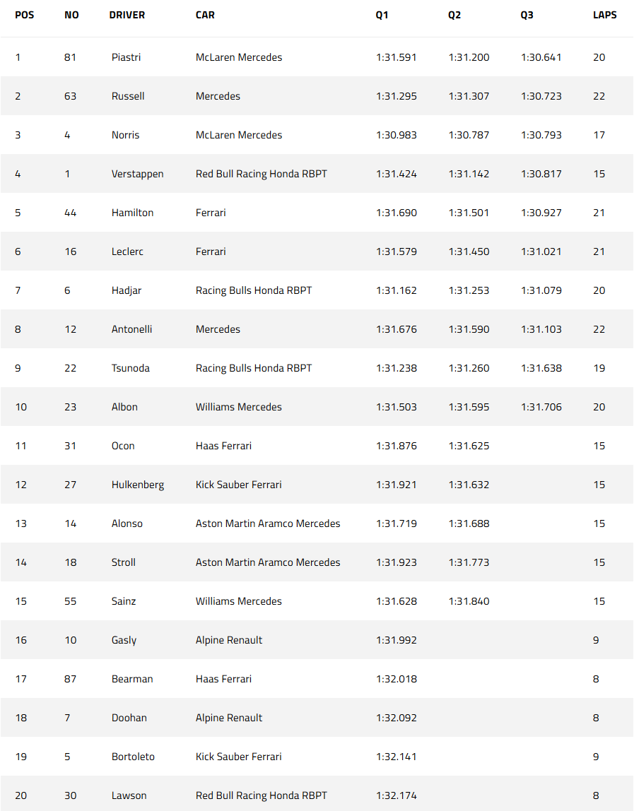Click Hulkenberg driver name

pyautogui.click(x=138, y=485)
